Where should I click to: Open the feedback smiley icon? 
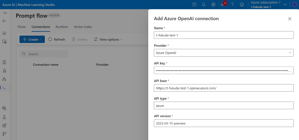click(242, 5)
